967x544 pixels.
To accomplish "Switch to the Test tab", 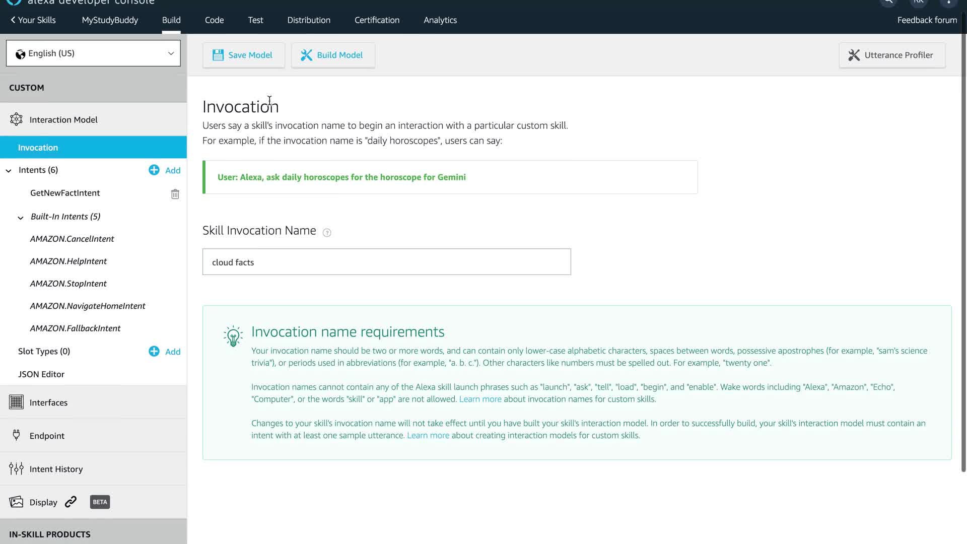I will tap(255, 20).
